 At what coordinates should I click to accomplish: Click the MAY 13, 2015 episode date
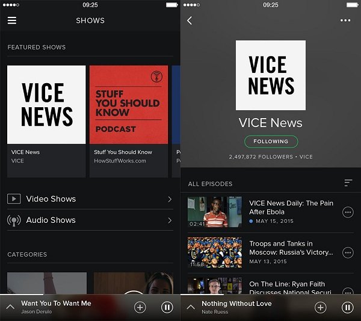click(268, 261)
